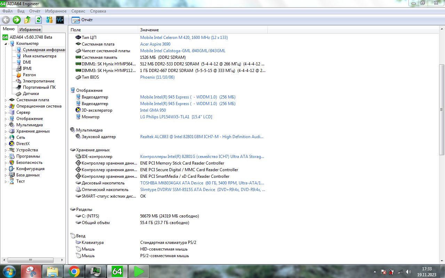Click the Поле column header
445x278 pixels.
point(103,30)
